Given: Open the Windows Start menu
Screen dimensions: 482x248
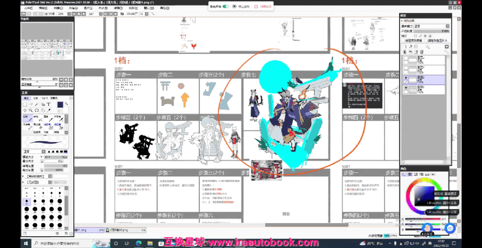Looking at the screenshot, I should tap(26, 243).
